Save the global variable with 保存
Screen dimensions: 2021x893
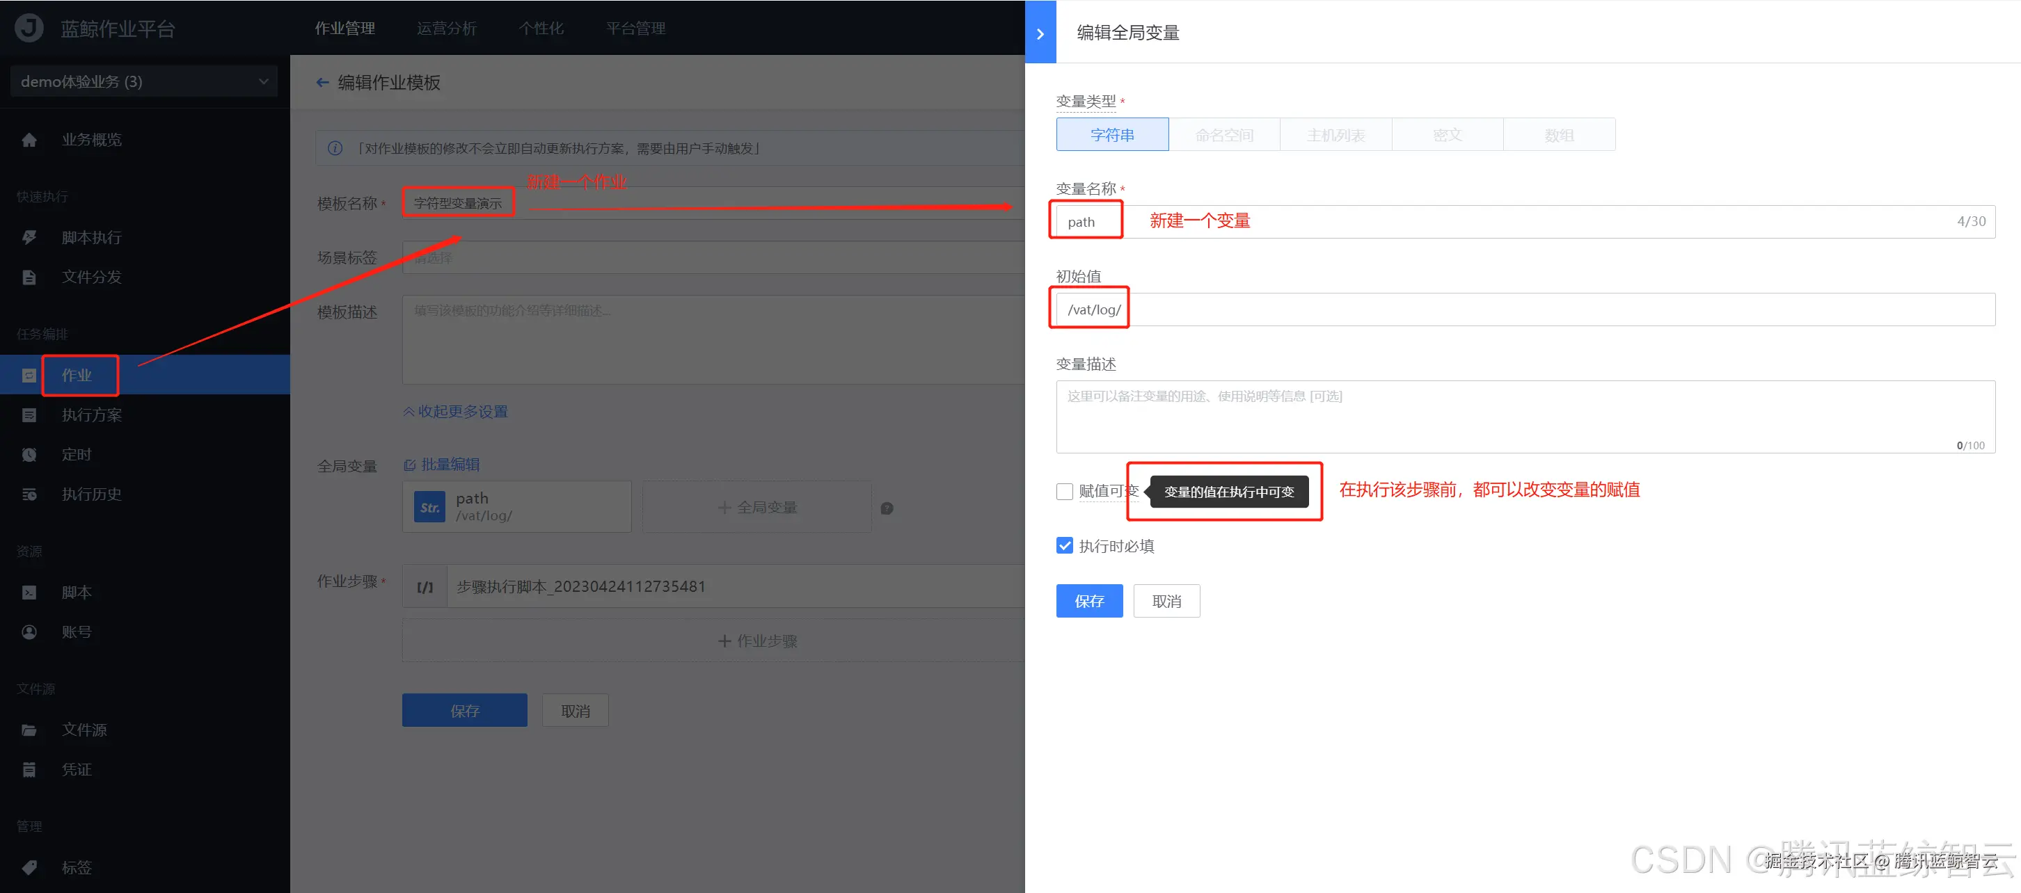[1089, 601]
